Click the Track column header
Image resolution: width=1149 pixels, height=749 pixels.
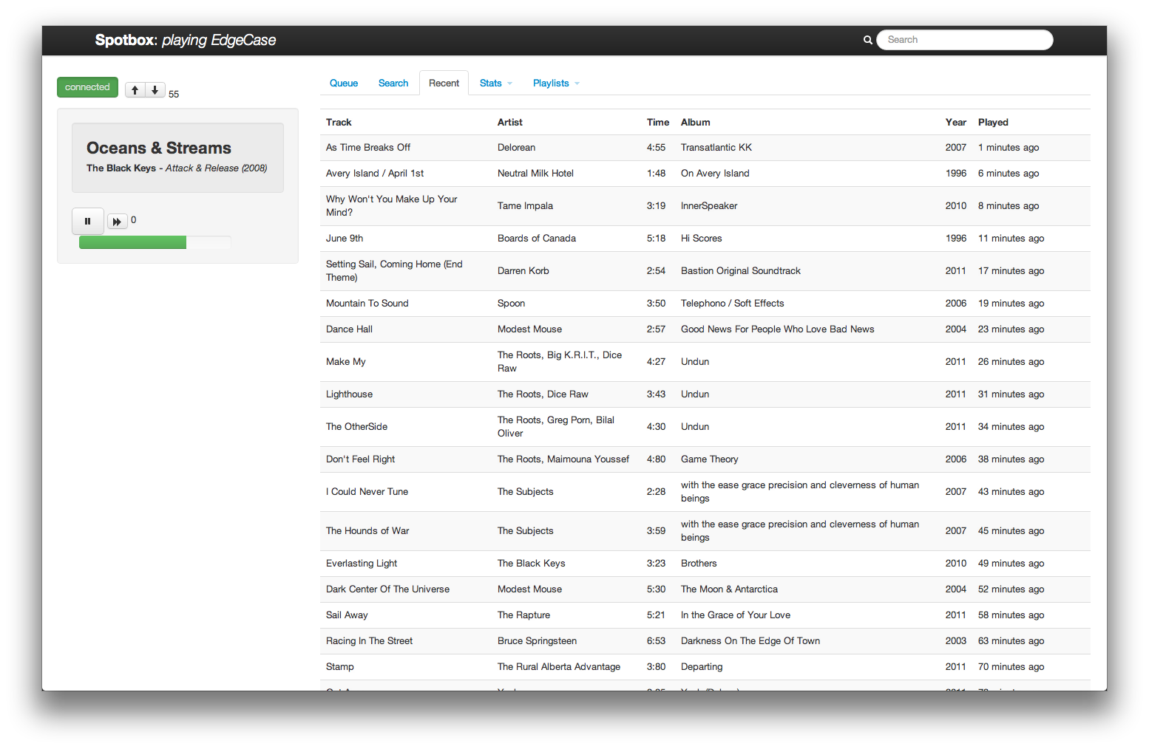(x=339, y=123)
